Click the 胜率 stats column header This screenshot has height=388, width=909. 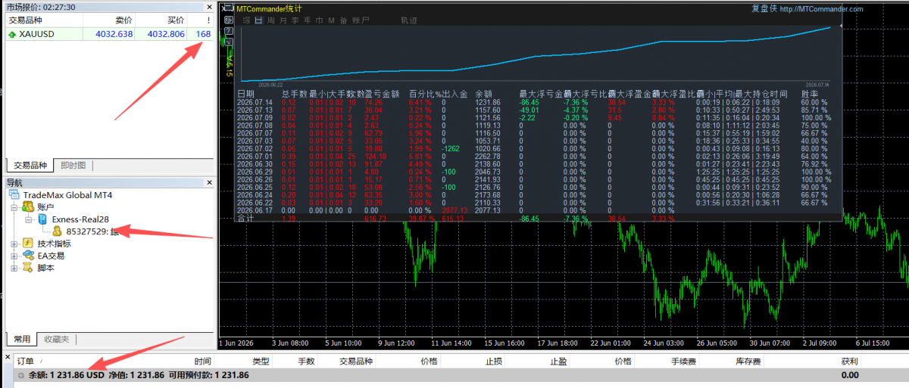pos(810,94)
